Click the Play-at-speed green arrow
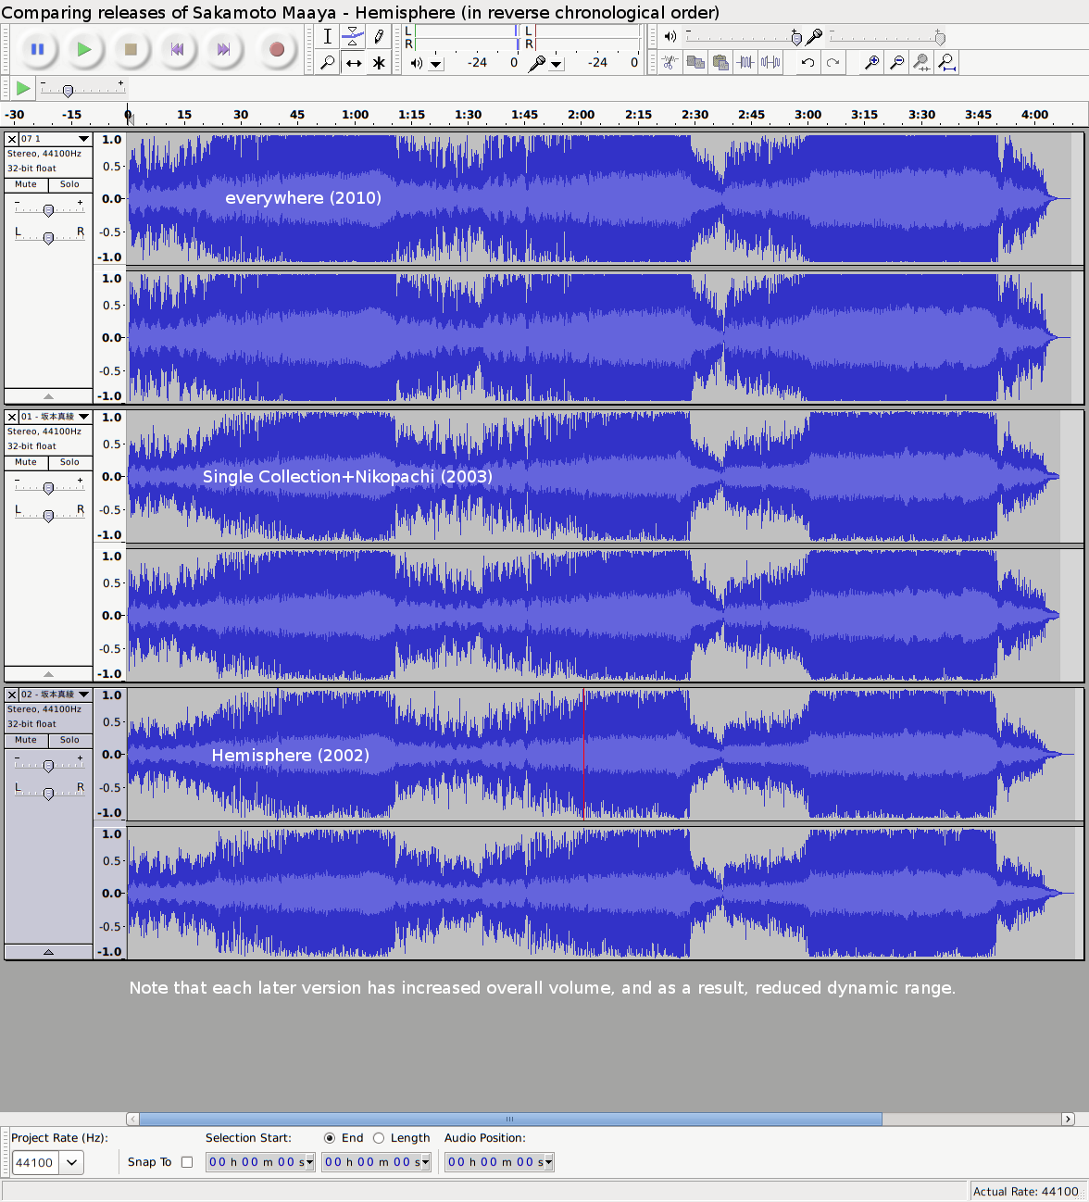This screenshot has width=1089, height=1202. click(x=23, y=88)
